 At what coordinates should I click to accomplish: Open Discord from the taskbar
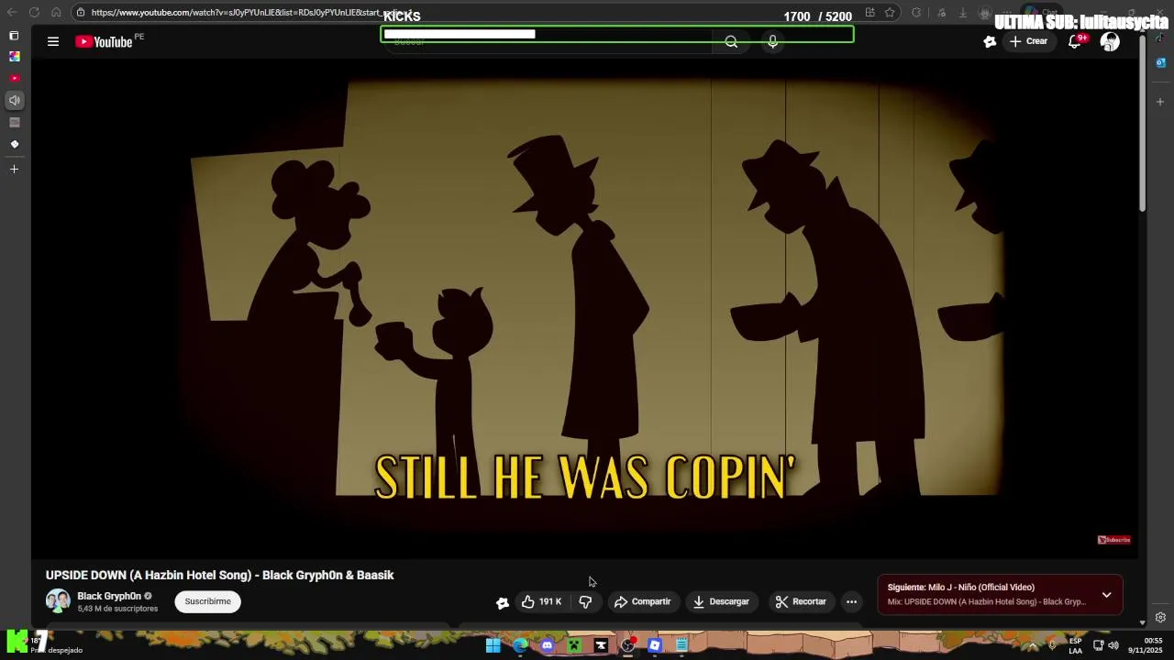tap(548, 645)
